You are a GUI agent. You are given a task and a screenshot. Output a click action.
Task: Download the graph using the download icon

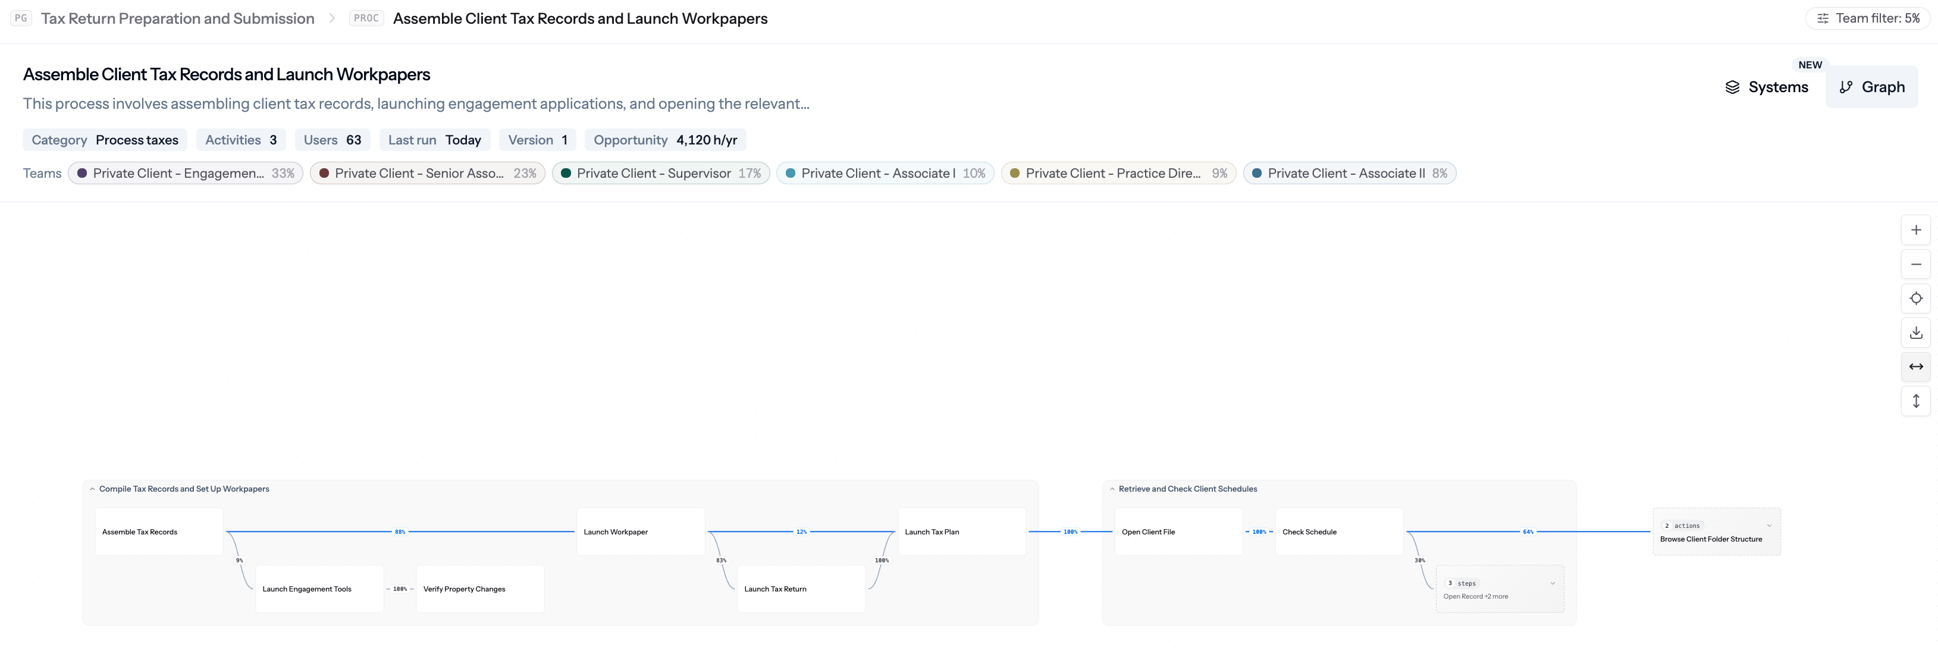click(1915, 332)
